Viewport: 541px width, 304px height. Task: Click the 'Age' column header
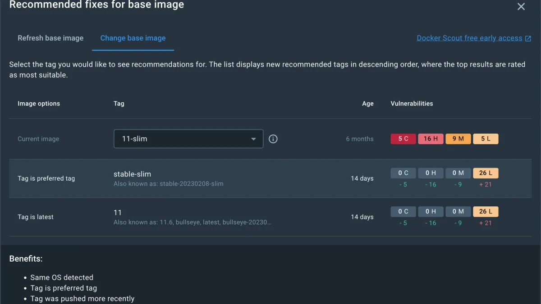coord(368,104)
